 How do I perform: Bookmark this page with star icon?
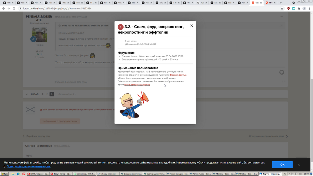(x=282, y=8)
